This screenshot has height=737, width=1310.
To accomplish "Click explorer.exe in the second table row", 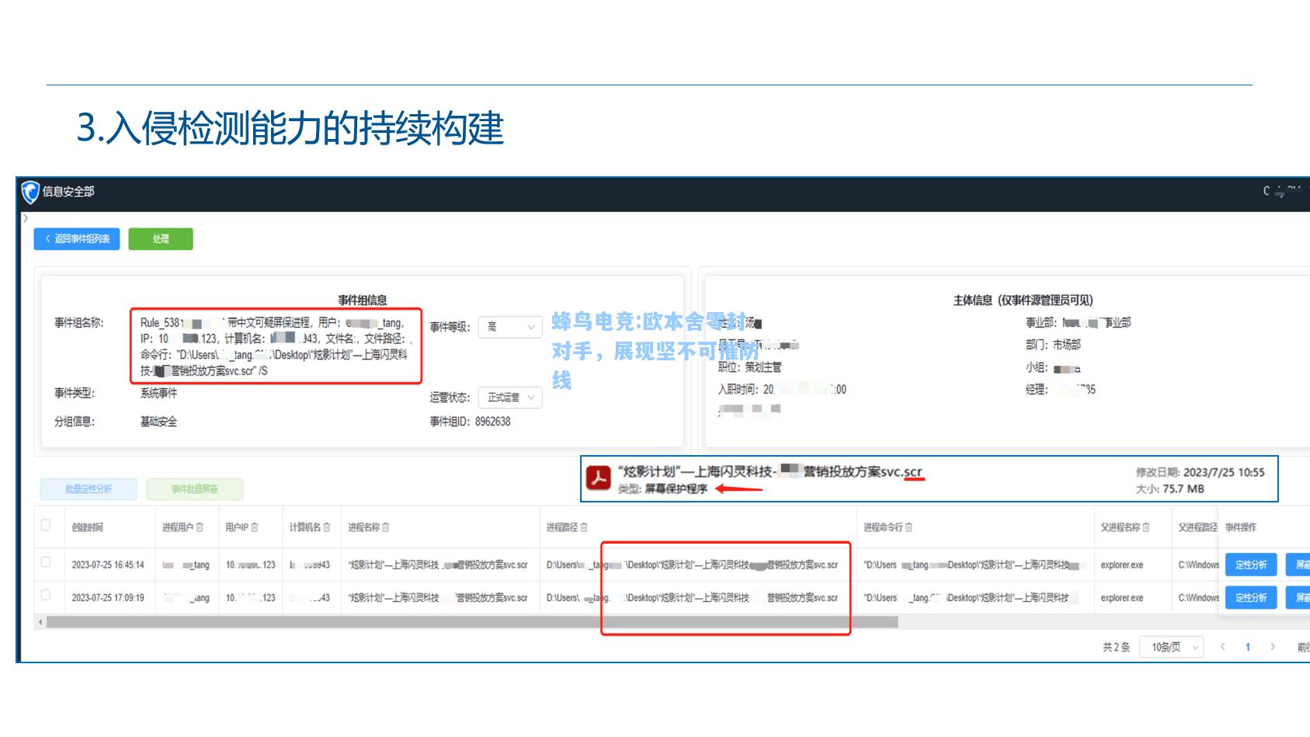I will point(1122,598).
